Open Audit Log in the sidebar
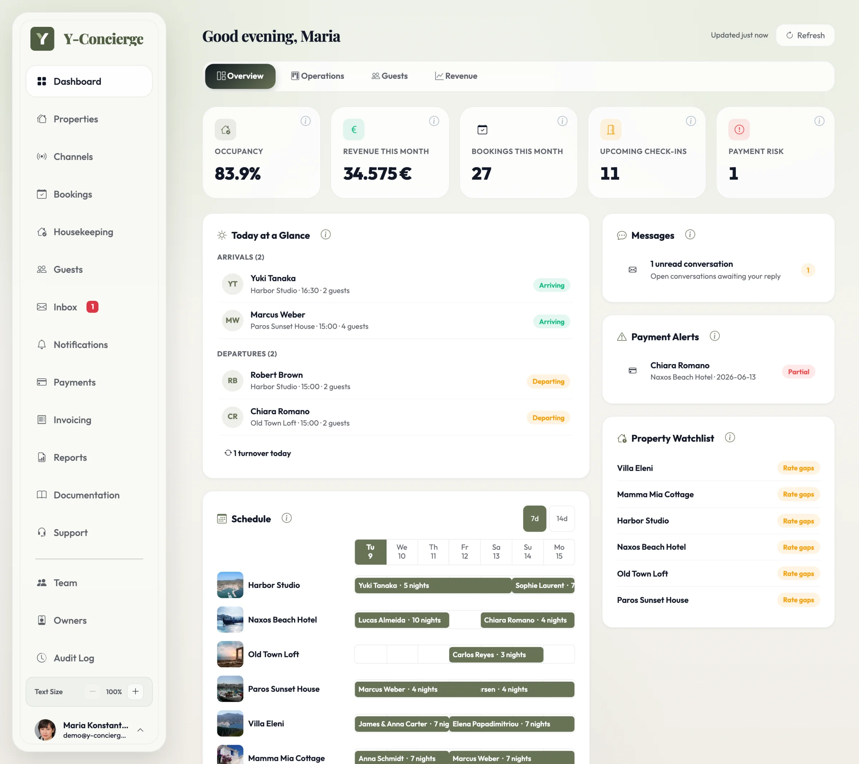Image resolution: width=859 pixels, height=764 pixels. (x=89, y=658)
